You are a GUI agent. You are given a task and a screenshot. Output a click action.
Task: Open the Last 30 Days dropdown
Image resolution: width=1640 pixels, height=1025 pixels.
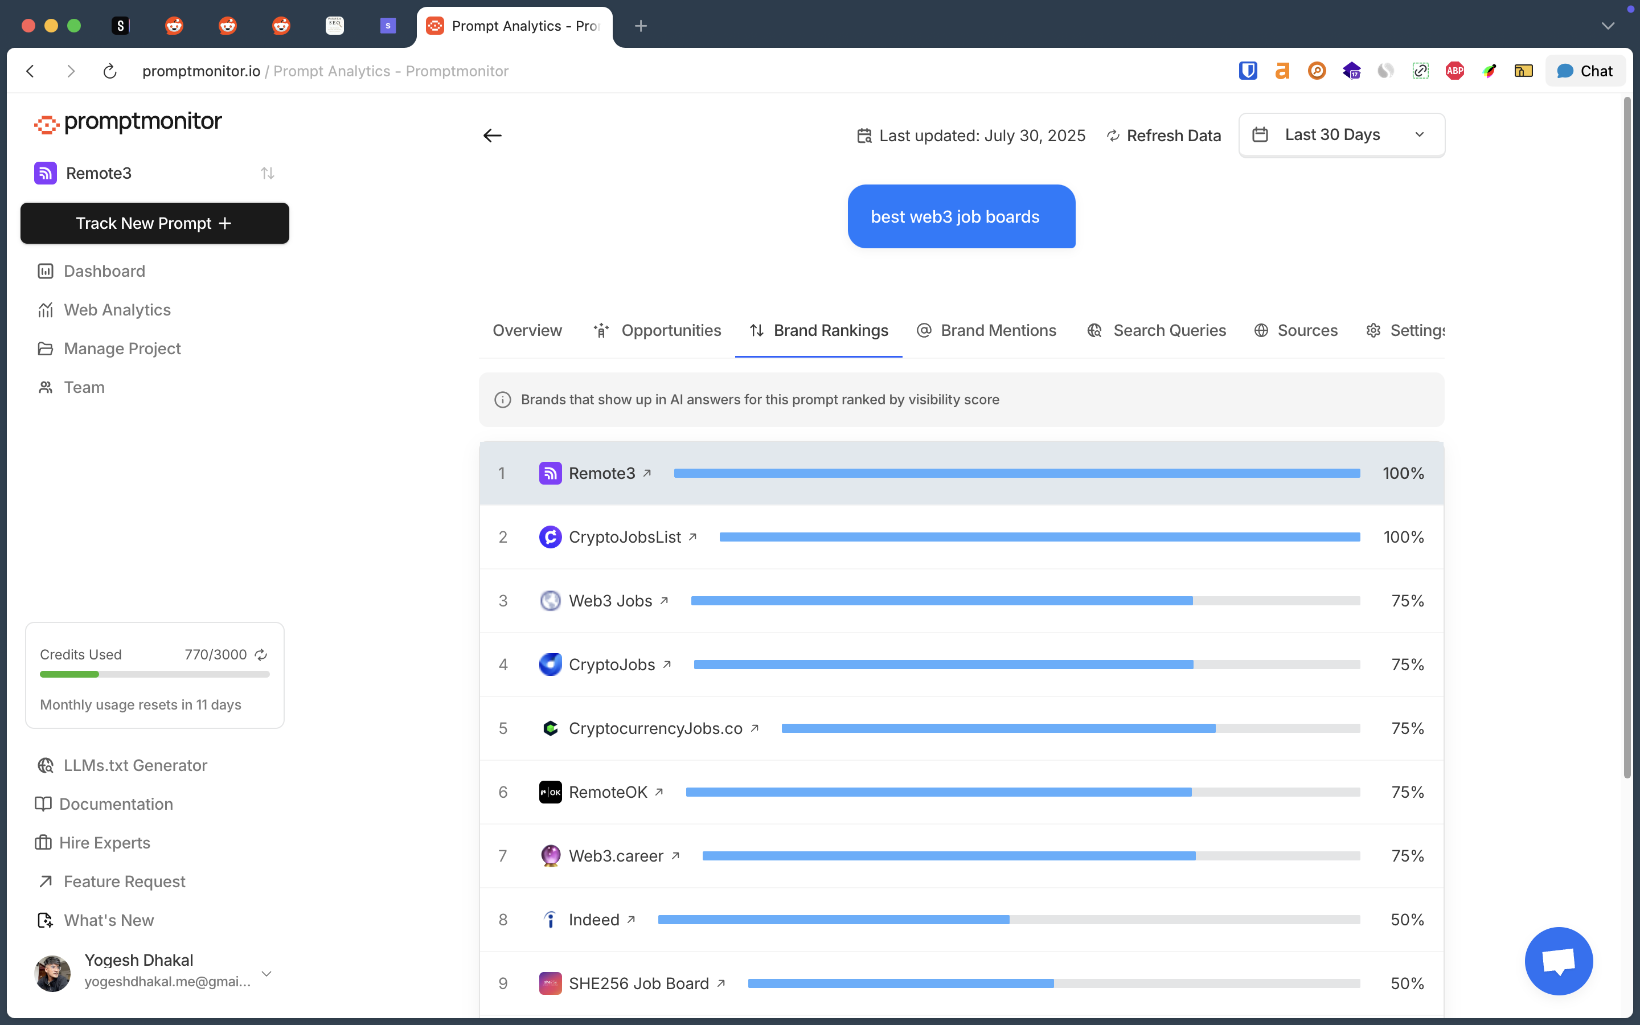tap(1341, 135)
